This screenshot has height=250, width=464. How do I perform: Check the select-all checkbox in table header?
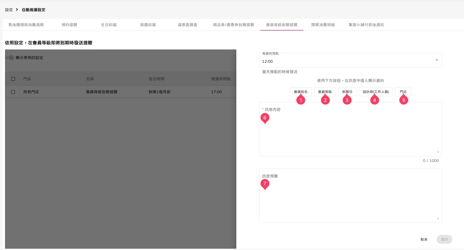pyautogui.click(x=13, y=79)
